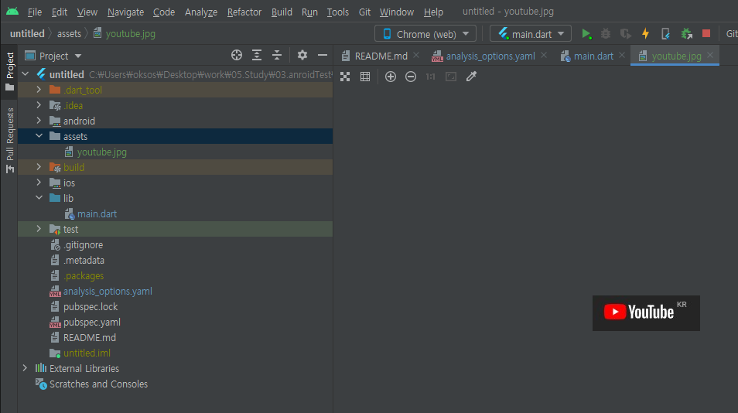Screen dimensions: 738x413
Task: Hide the Project panel with minus icon
Action: tap(323, 56)
